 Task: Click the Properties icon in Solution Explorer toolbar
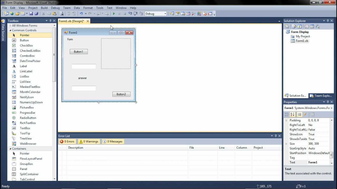[287, 27]
